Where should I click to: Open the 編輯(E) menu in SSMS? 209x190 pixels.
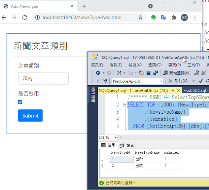pyautogui.click(x=116, y=65)
